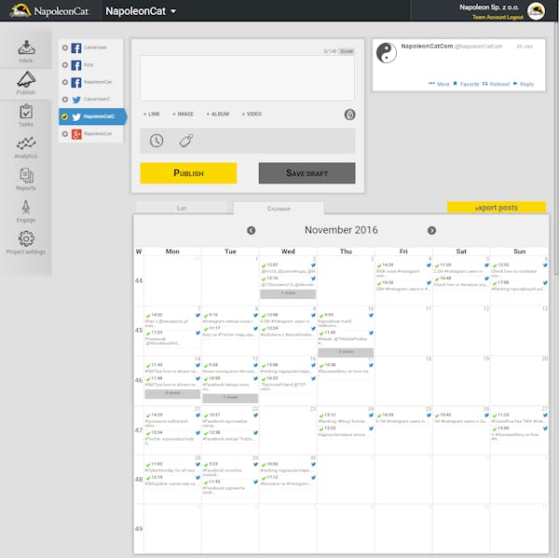Go to next month arrow

click(431, 230)
